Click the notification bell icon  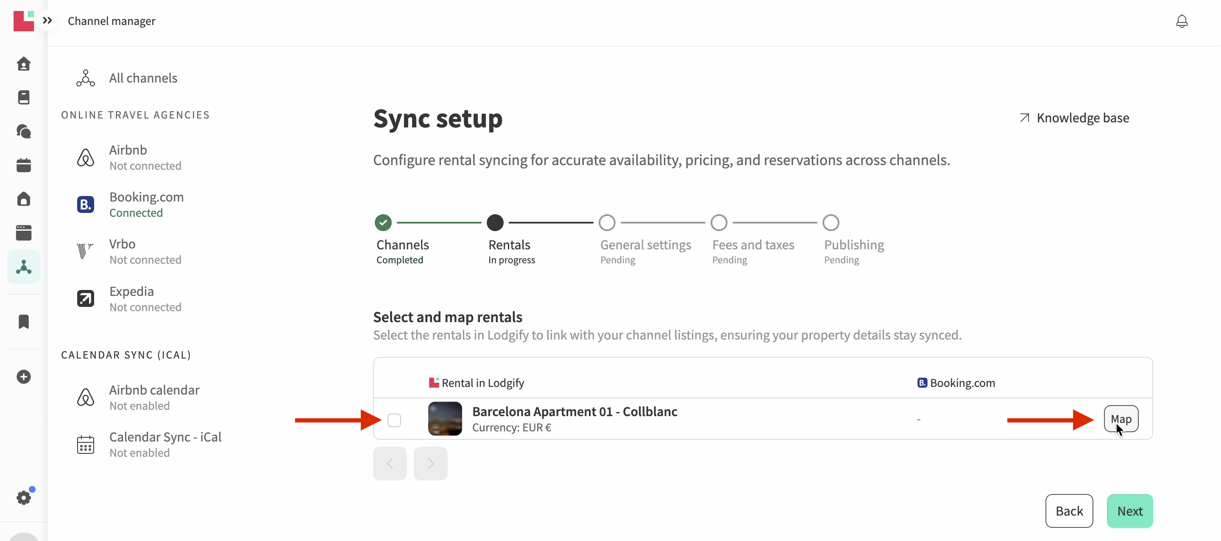[x=1182, y=21]
